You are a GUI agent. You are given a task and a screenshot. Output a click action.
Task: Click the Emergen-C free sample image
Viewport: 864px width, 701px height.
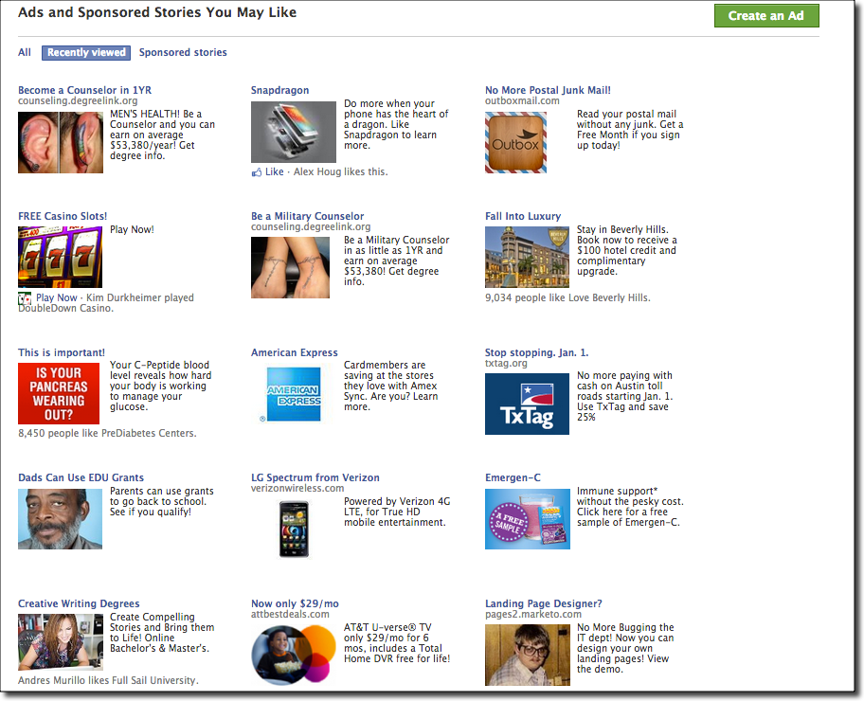pos(527,518)
